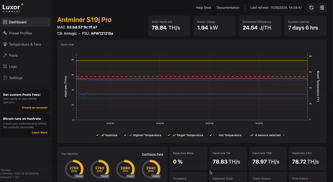The height and width of the screenshot is (182, 333).
Task: Click the Tuner Status label
Action: [x=261, y=179]
